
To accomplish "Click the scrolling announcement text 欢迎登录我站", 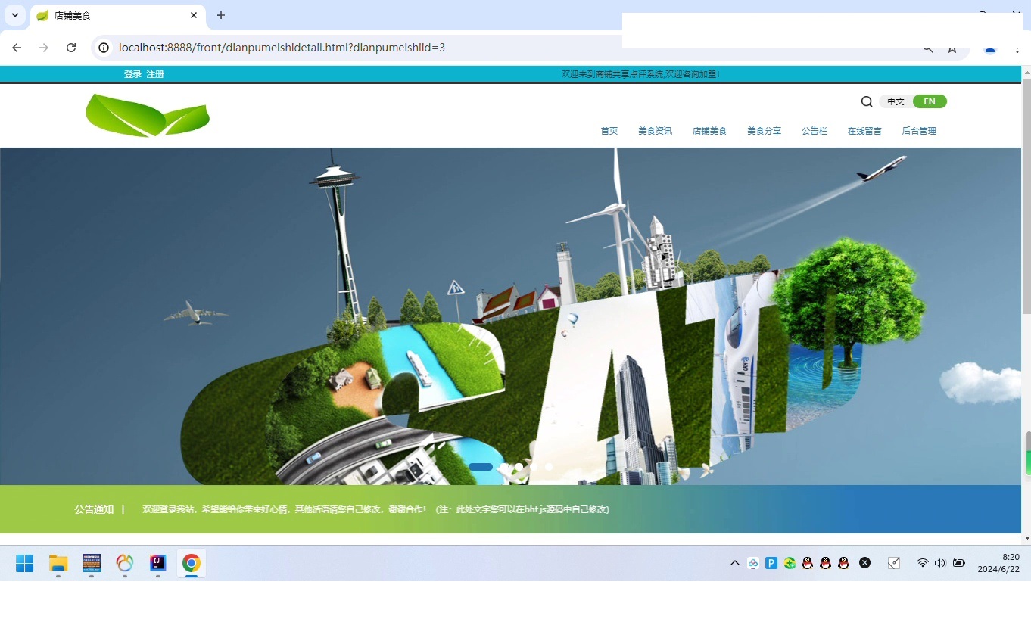I will pyautogui.click(x=375, y=509).
